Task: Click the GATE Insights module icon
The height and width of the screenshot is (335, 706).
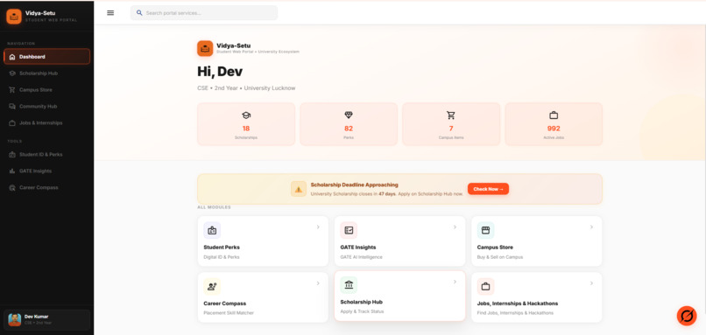Action: point(349,230)
